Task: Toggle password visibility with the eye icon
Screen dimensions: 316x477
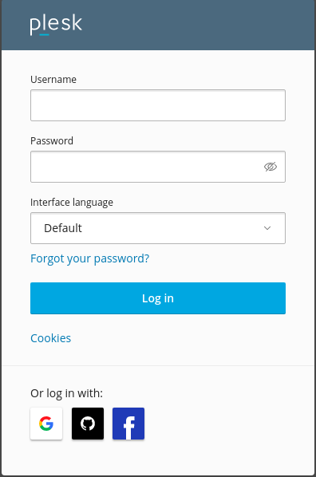Action: [271, 167]
